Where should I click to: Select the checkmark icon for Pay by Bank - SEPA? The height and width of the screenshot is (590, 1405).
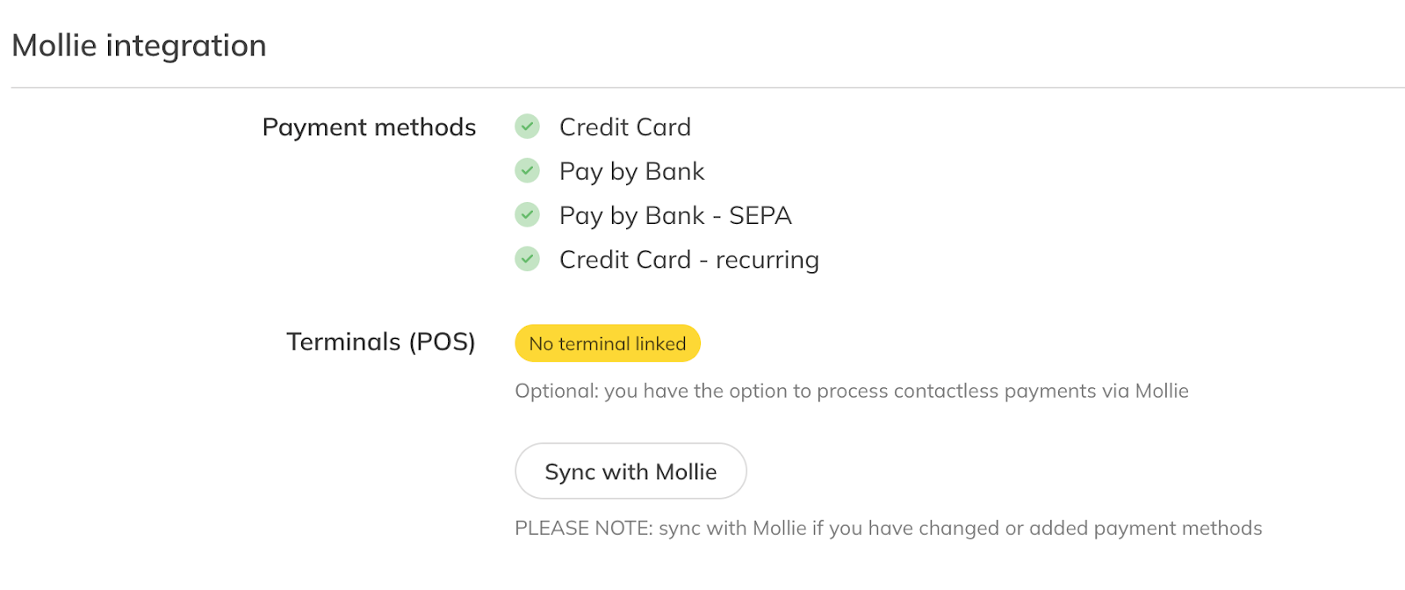click(x=527, y=214)
